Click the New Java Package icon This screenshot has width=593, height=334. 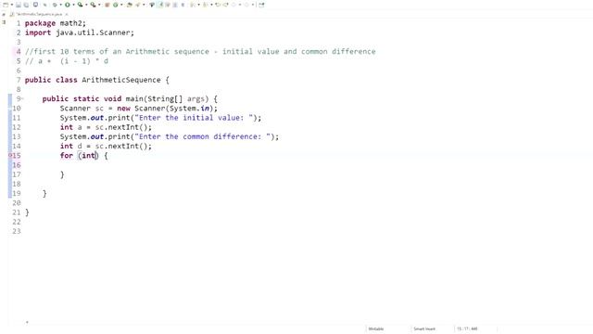coord(107,5)
